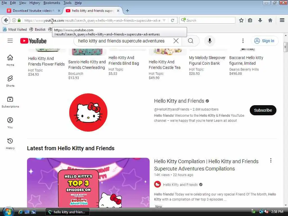Viewport: 288px width, 216px height.
Task: Open Hello Kitty Friends Blind Bag product
Action: coord(124,60)
